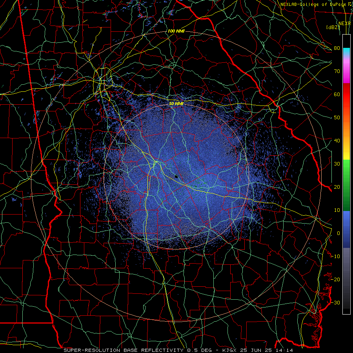This screenshot has height=353, width=353.
Task: Click the "30" value on the dBZ scale
Action: (x=337, y=164)
